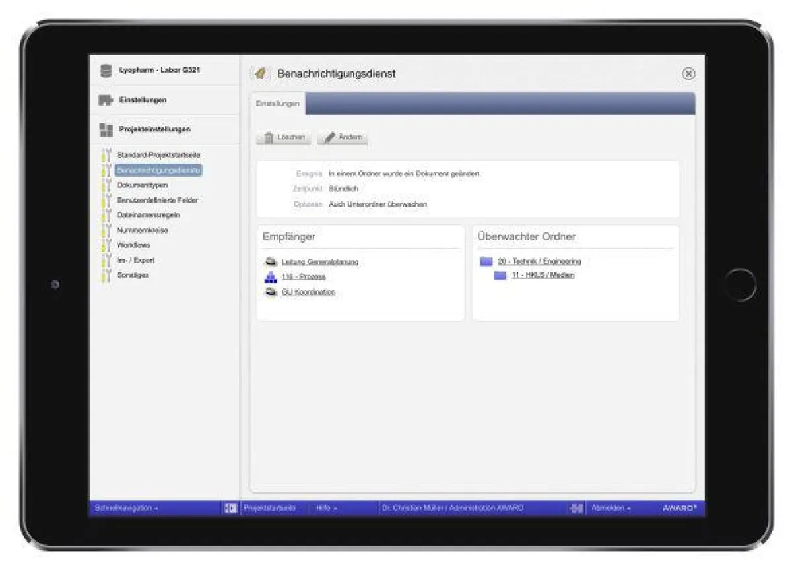Image resolution: width=792 pixels, height=574 pixels.
Task: Click the puzzle icon beside Einstellungen
Action: tap(106, 100)
